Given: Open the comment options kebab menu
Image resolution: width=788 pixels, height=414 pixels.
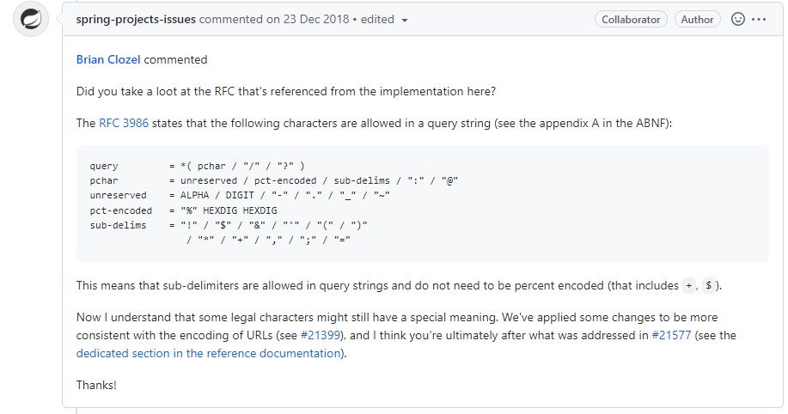Looking at the screenshot, I should click(759, 19).
